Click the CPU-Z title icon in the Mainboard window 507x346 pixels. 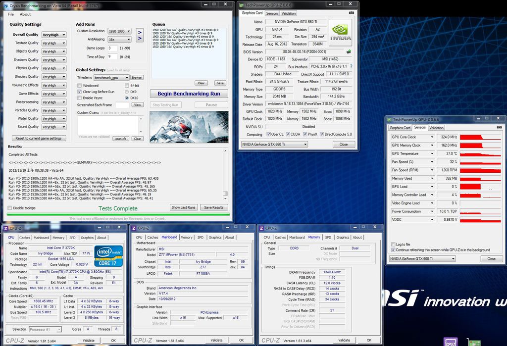(134, 228)
